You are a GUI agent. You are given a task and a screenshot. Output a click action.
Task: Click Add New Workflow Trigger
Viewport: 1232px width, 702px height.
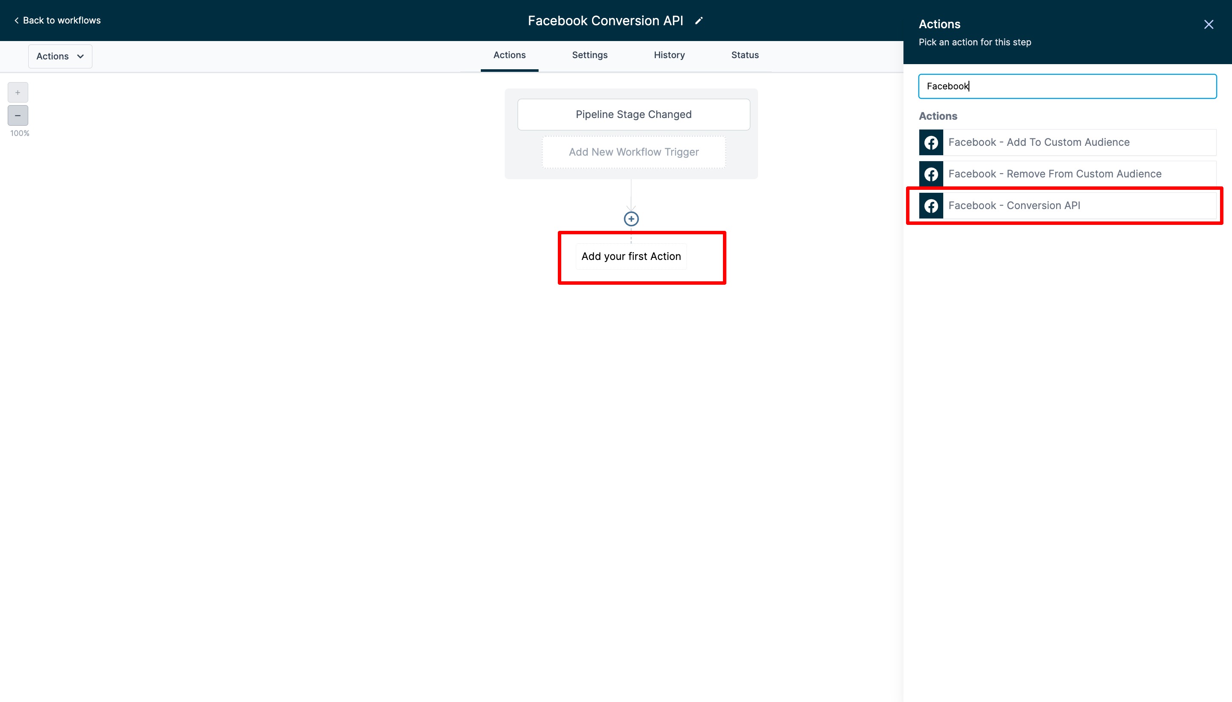[x=634, y=152]
